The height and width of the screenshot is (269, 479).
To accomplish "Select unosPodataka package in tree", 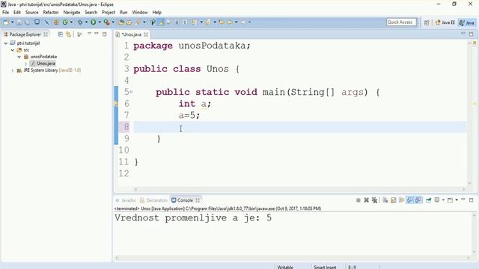I will click(43, 57).
